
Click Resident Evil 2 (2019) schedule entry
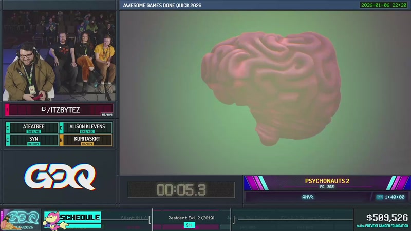tap(191, 218)
